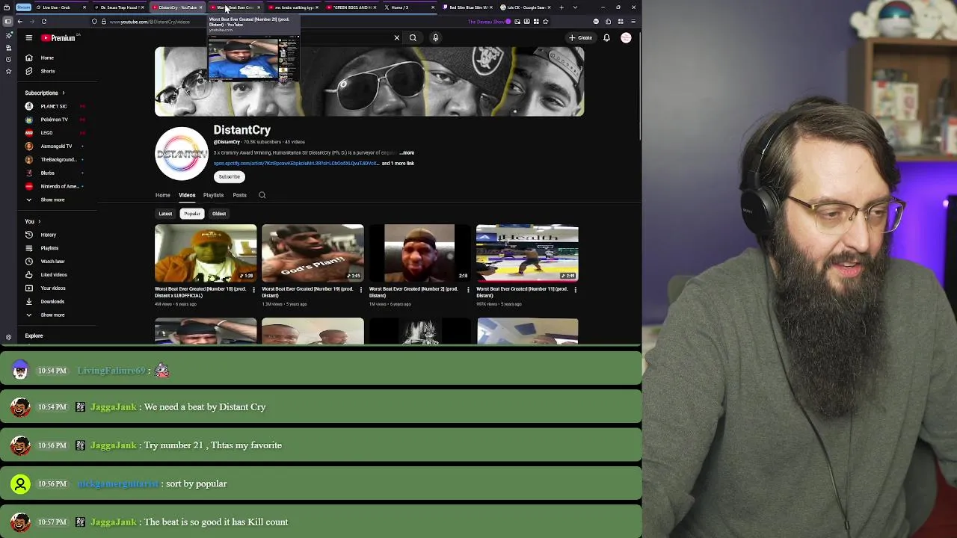Open Watch later in the sidebar
Image resolution: width=957 pixels, height=538 pixels.
pyautogui.click(x=52, y=262)
